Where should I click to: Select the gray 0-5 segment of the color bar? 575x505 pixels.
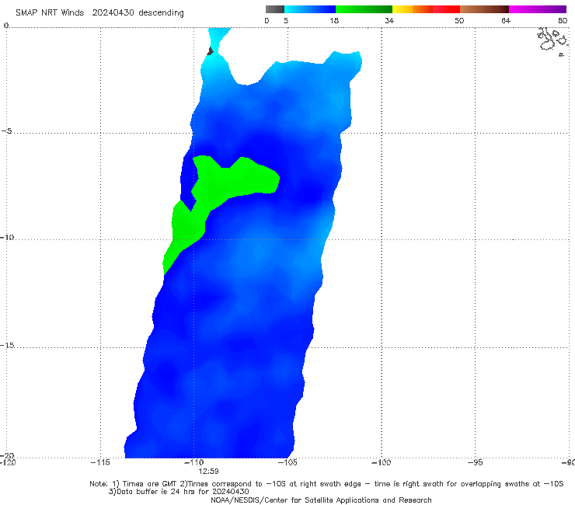click(275, 9)
